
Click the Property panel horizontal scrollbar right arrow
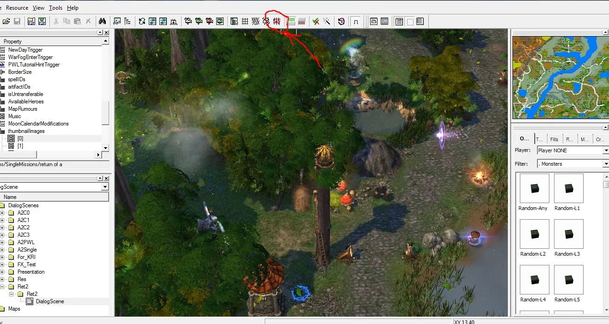coord(98,155)
